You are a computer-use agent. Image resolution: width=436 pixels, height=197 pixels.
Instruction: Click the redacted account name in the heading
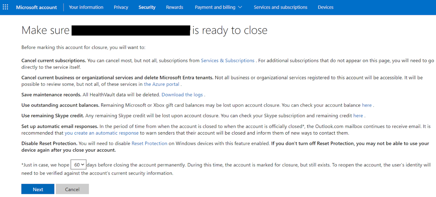point(131,30)
